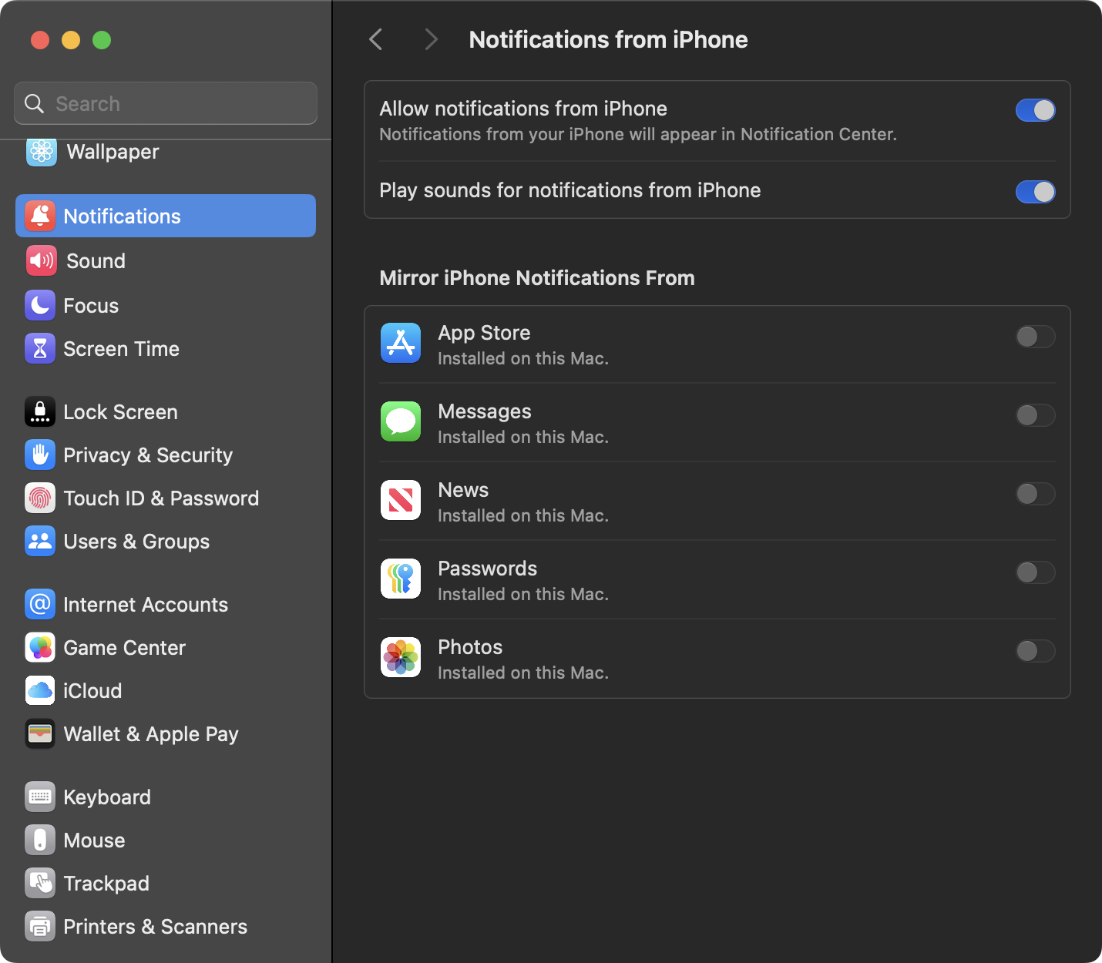
Task: Select Printers & Scanners label in sidebar
Action: (x=155, y=927)
